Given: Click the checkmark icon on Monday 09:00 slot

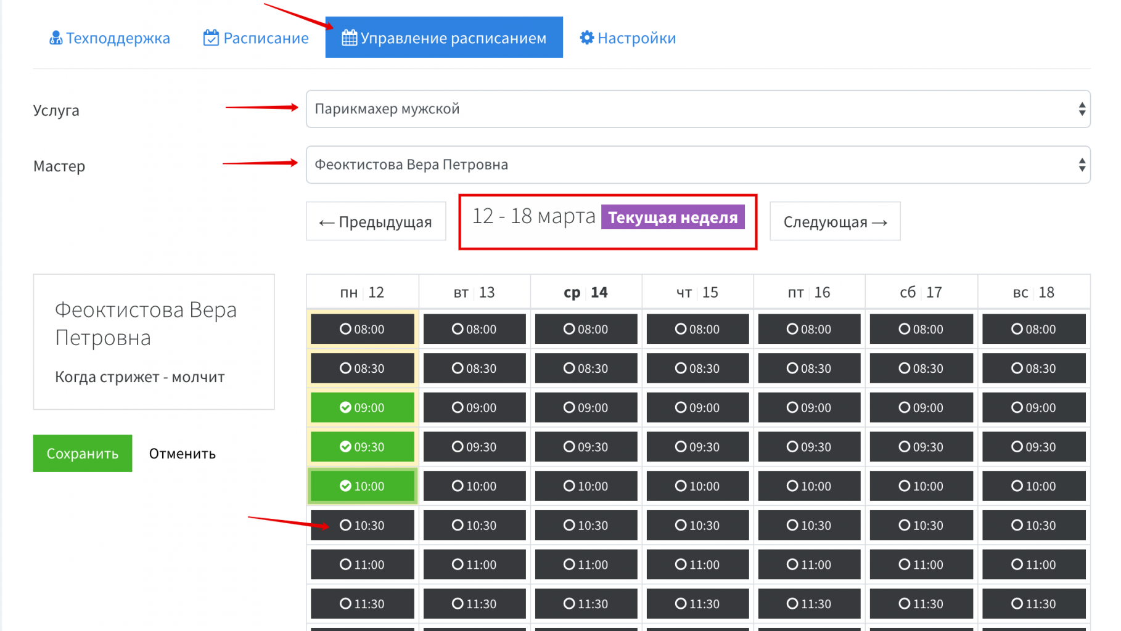Looking at the screenshot, I should pyautogui.click(x=345, y=407).
